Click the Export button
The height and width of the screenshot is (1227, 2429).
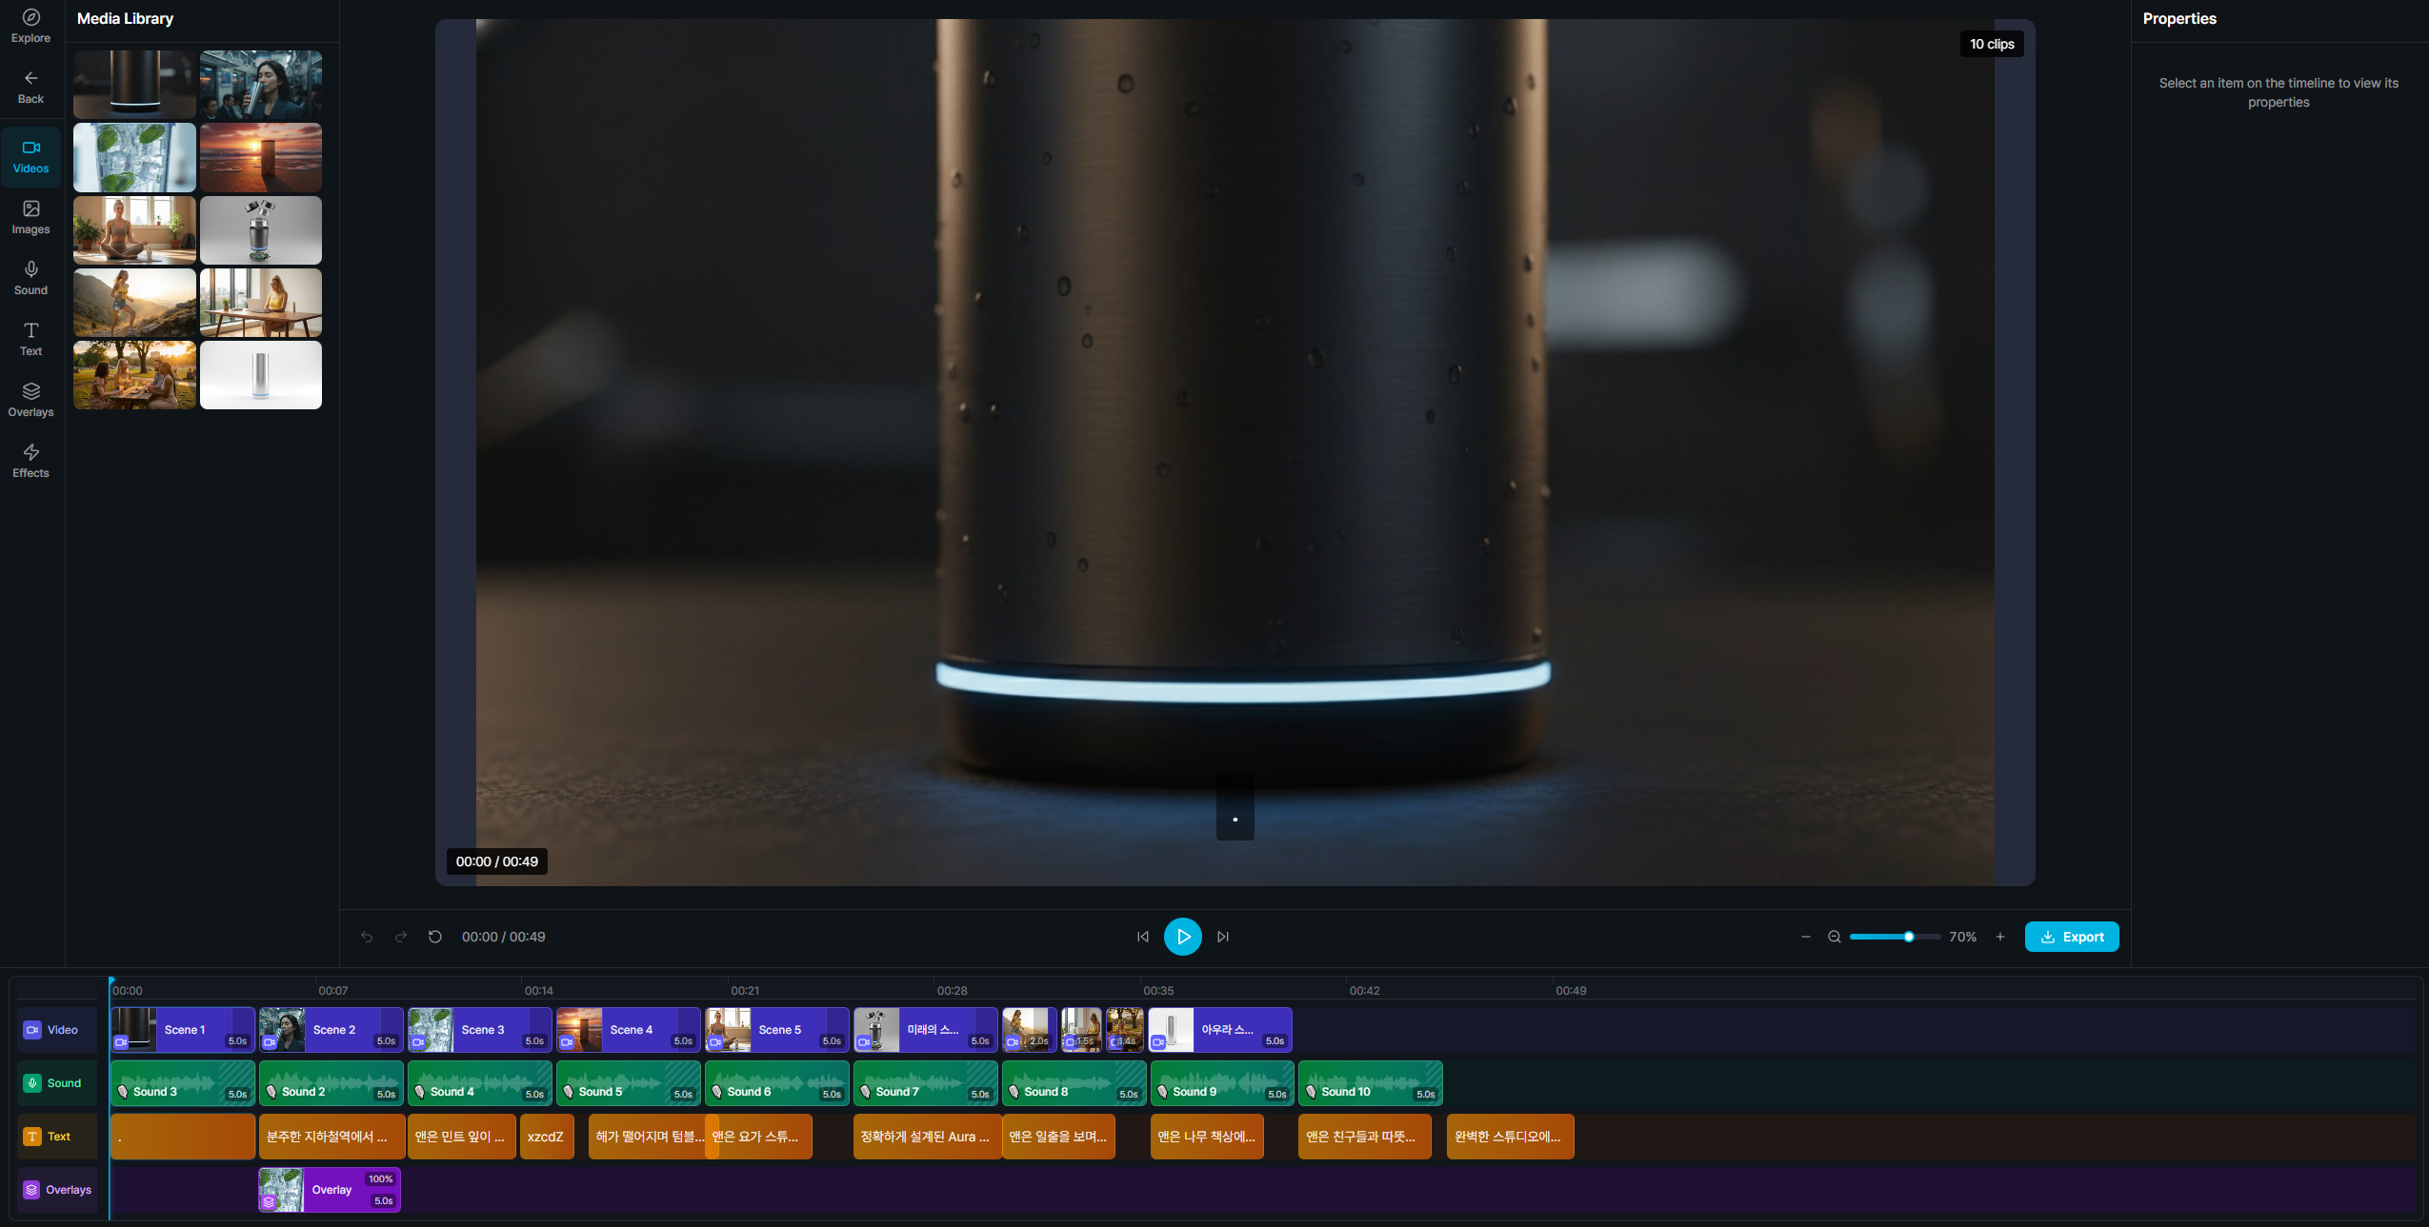point(2072,937)
